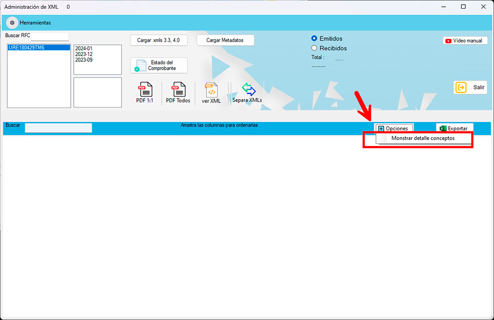Image resolution: width=494 pixels, height=320 pixels.
Task: Export to Excel with Exportar button
Action: pyautogui.click(x=454, y=128)
